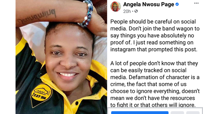Open Angela Nwosu Page profile picture

coord(116,6)
